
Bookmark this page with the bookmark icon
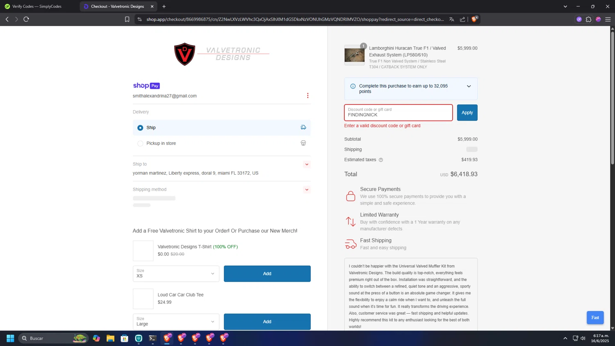click(127, 19)
